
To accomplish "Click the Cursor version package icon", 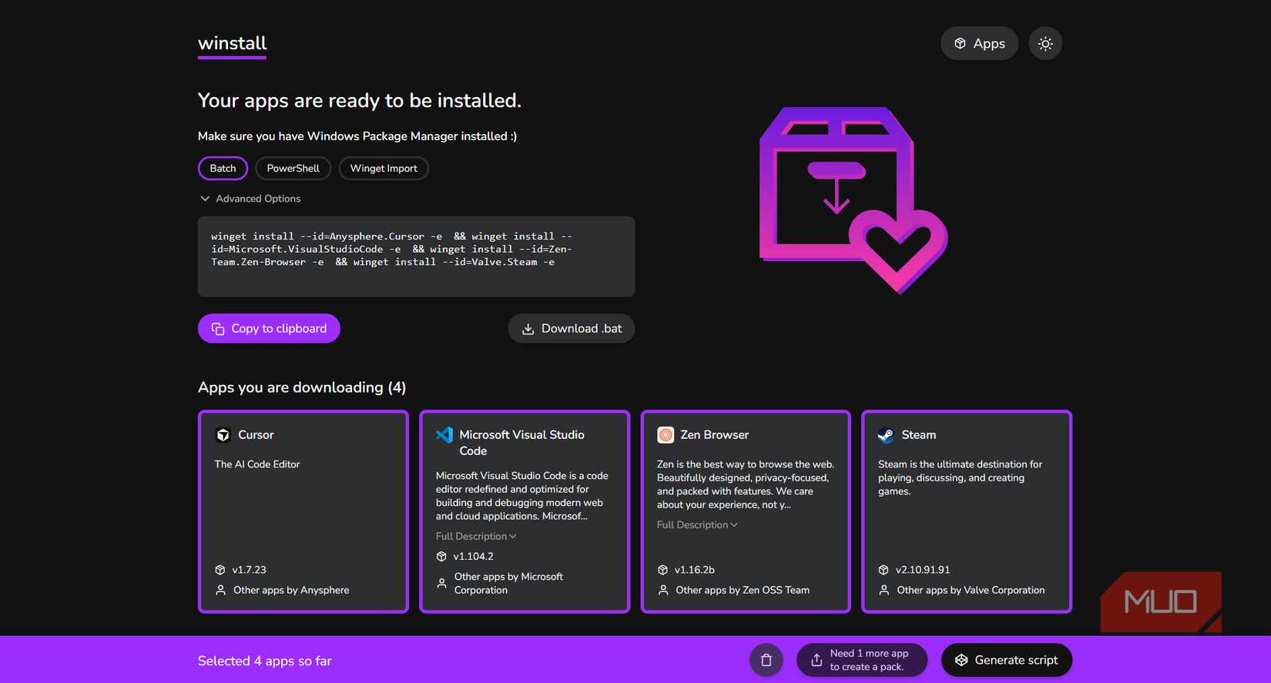I will click(220, 570).
